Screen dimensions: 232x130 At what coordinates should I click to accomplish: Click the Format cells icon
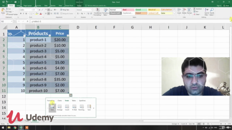point(189,10)
